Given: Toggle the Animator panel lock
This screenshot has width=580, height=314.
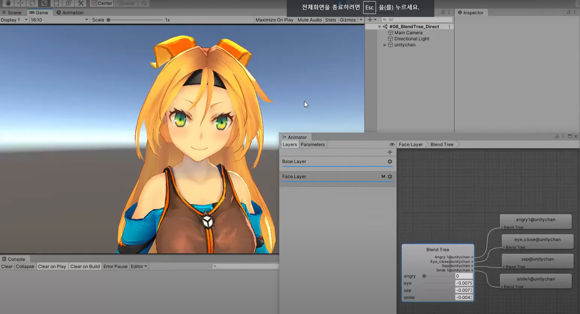Looking at the screenshot, I should [557, 136].
